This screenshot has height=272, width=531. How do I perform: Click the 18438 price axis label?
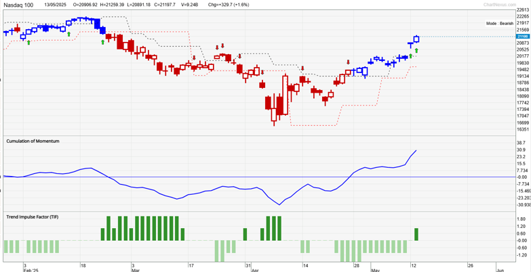523,89
